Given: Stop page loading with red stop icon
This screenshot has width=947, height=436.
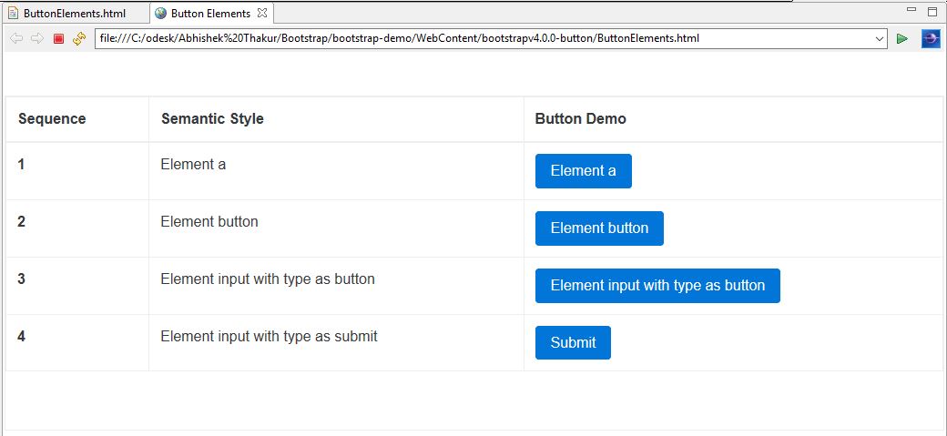Looking at the screenshot, I should (58, 38).
